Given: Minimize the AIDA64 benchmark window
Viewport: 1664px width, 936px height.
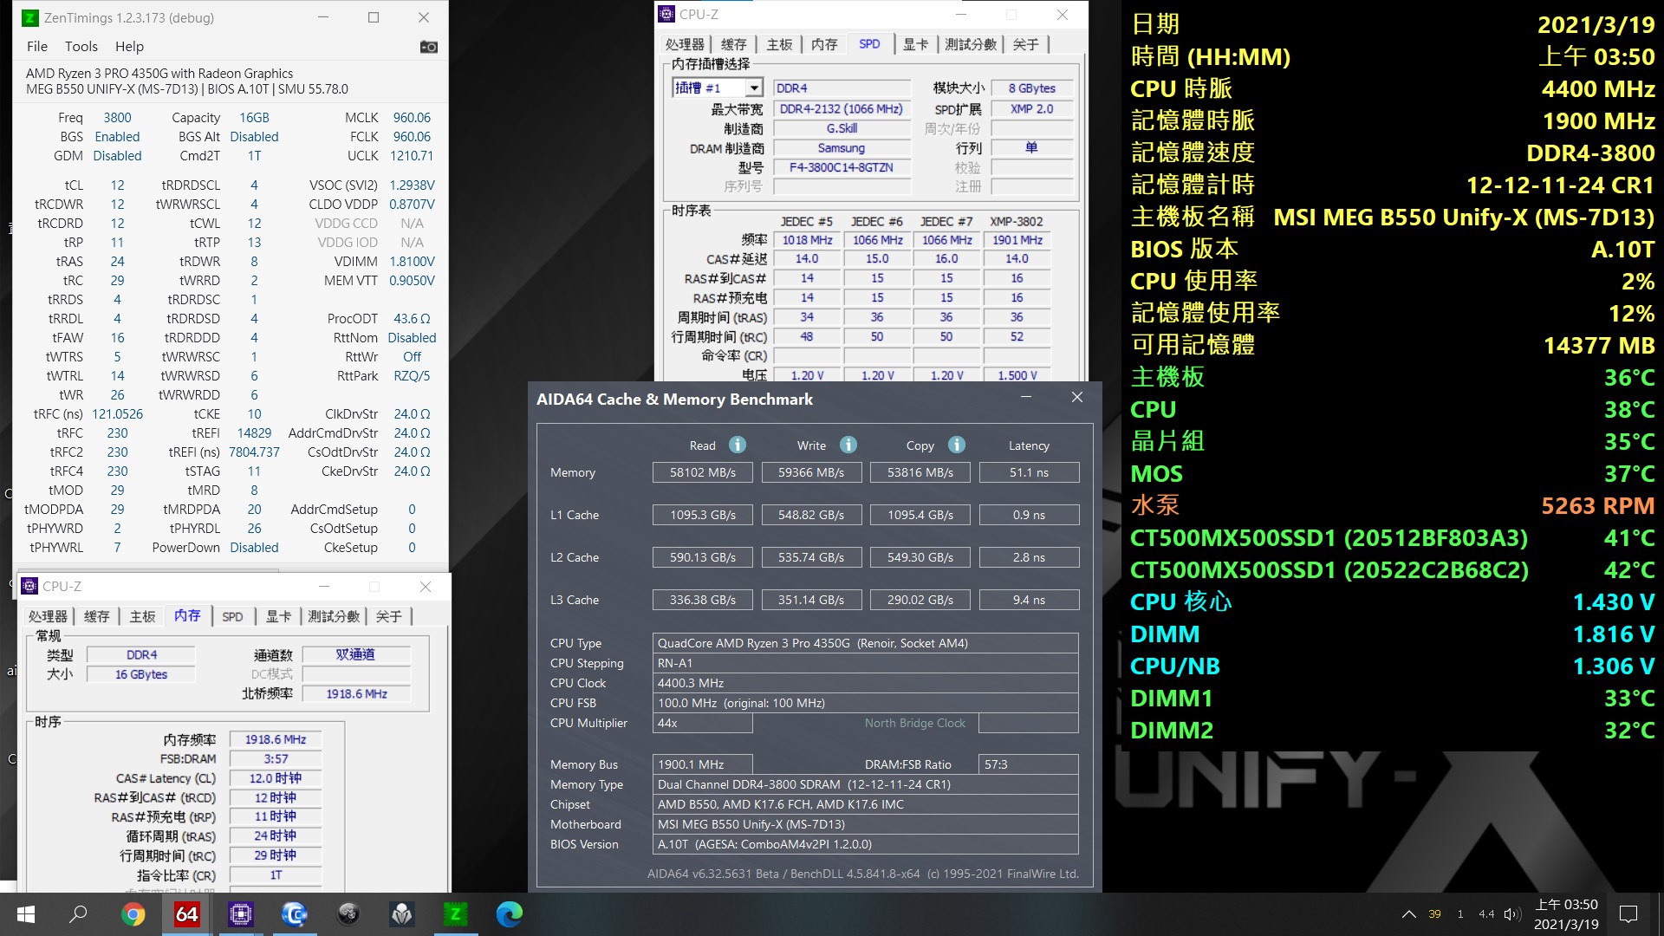Looking at the screenshot, I should 1025,397.
